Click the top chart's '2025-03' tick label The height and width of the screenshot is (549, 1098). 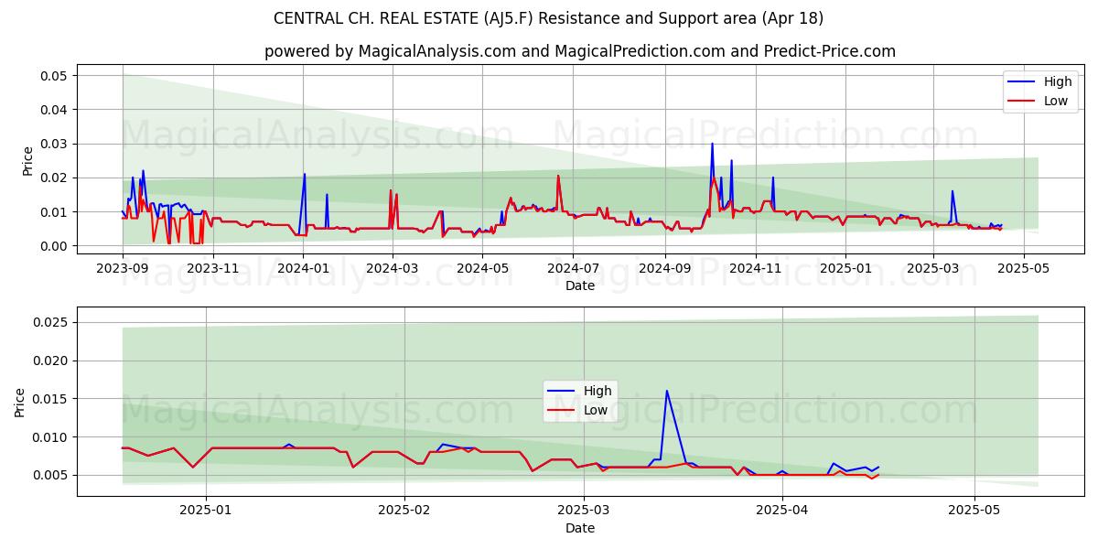point(933,268)
